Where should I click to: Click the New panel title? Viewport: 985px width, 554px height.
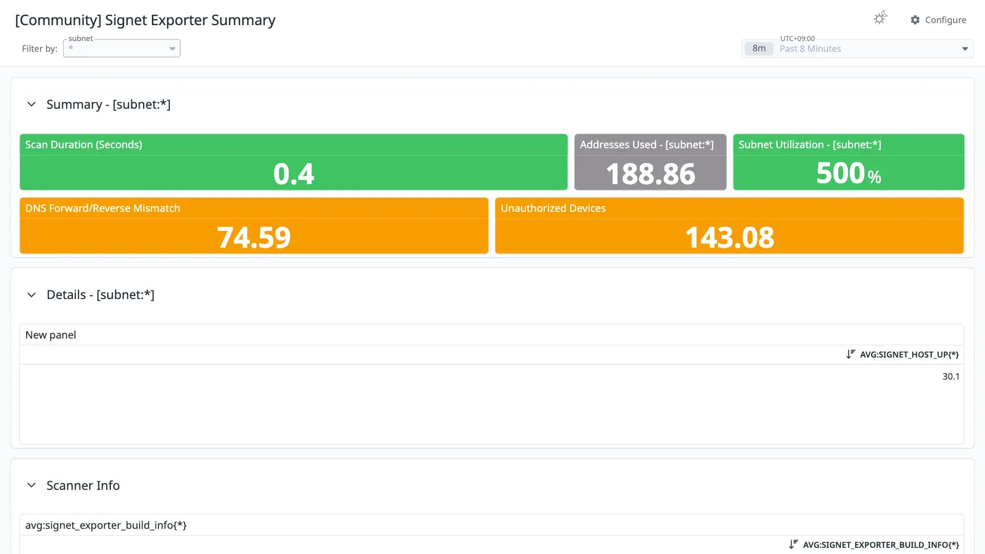[51, 335]
